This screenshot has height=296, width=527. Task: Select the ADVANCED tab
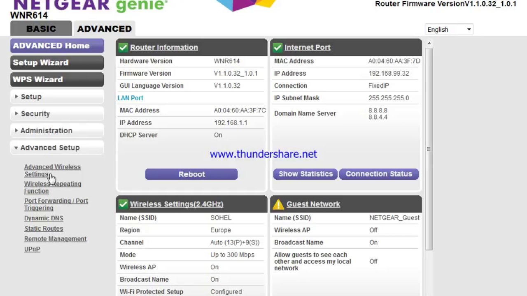coord(104,29)
